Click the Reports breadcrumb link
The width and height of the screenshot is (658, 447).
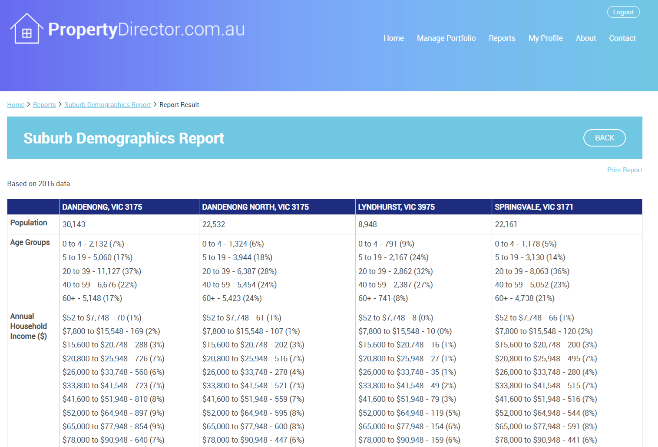click(44, 105)
